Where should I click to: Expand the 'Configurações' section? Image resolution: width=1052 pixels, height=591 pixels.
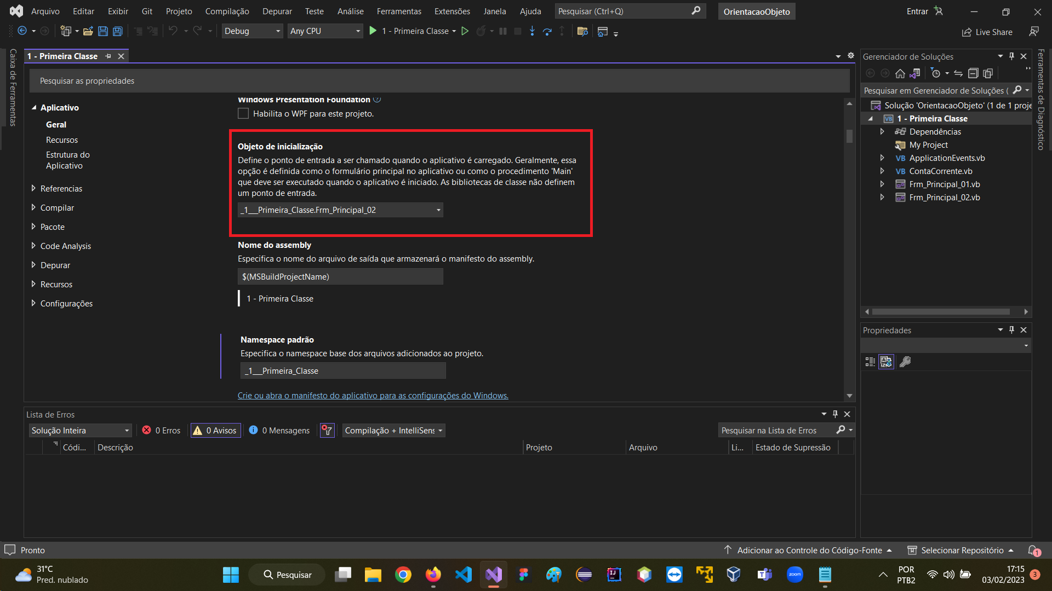(33, 303)
